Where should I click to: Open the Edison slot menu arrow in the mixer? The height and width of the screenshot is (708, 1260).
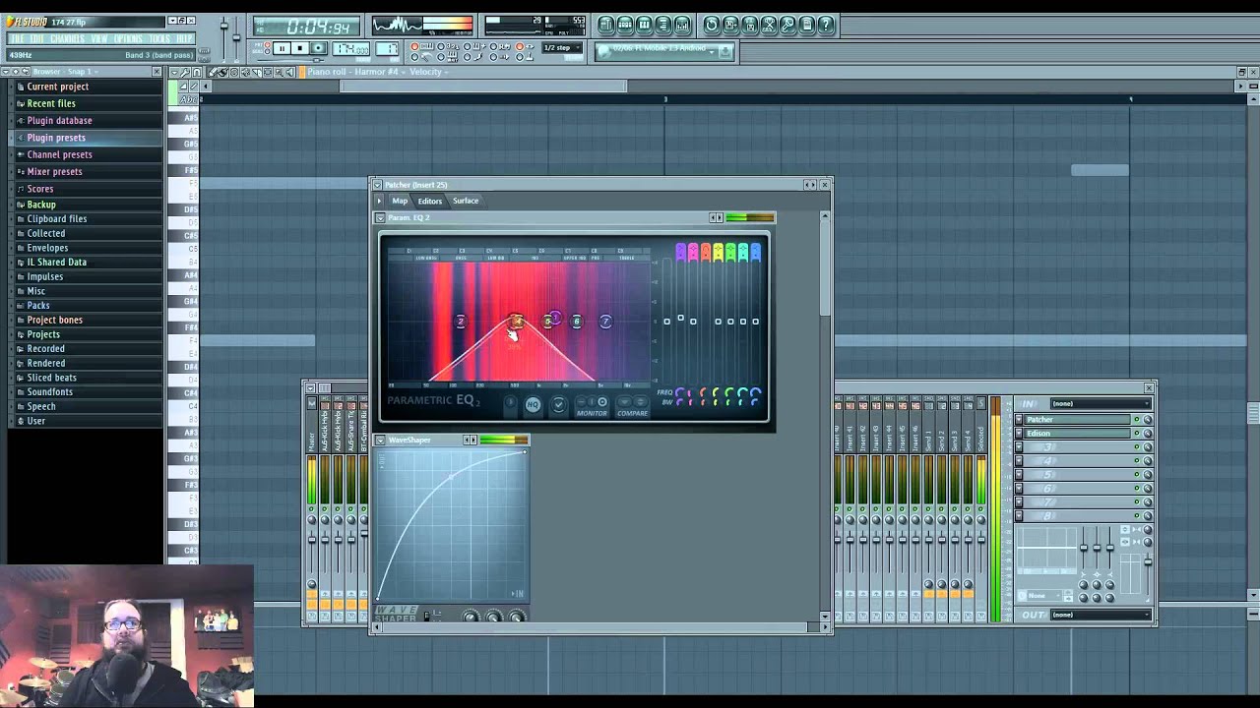tap(1019, 434)
